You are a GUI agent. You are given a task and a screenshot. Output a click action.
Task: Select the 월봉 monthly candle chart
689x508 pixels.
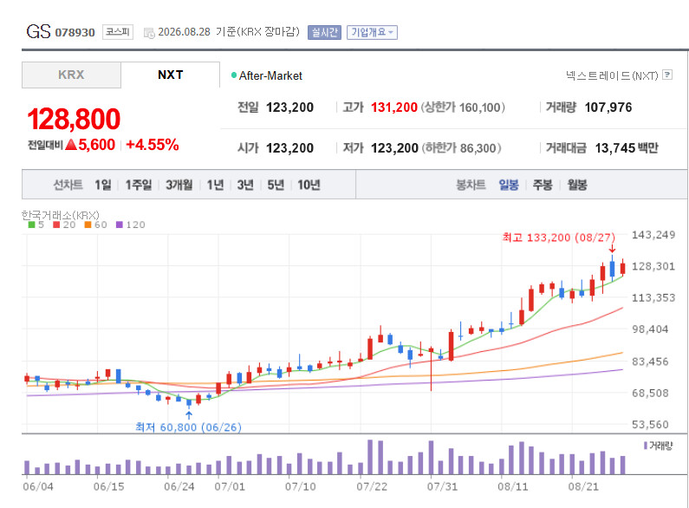[x=577, y=185]
